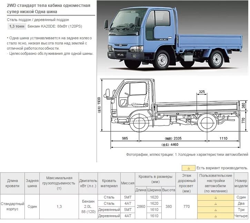Screen dimensions: 250x223
Task: Click '4AT' in the model Два row
Action: [128, 204]
